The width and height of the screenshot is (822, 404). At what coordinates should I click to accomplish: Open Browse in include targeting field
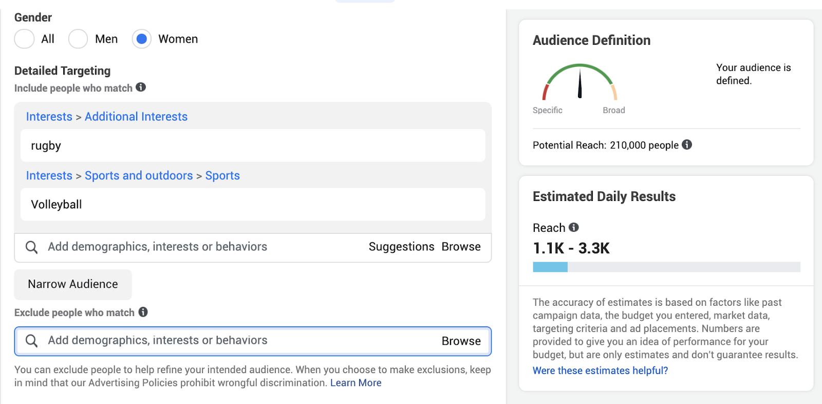[x=461, y=247]
